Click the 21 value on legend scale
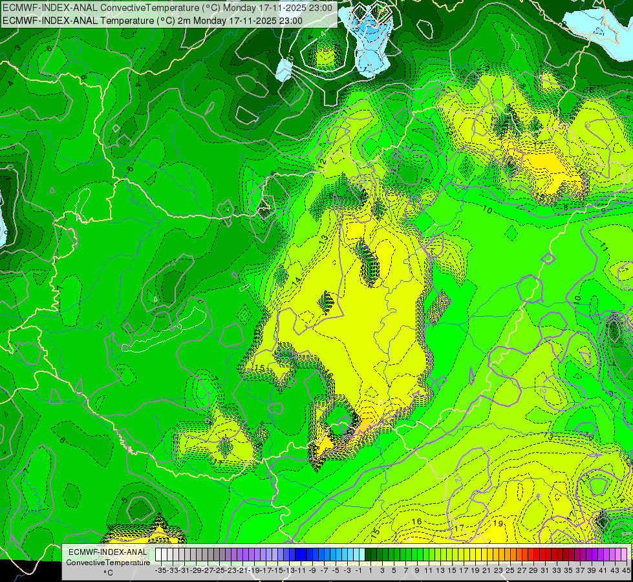Image resolution: width=633 pixels, height=582 pixels. click(487, 570)
